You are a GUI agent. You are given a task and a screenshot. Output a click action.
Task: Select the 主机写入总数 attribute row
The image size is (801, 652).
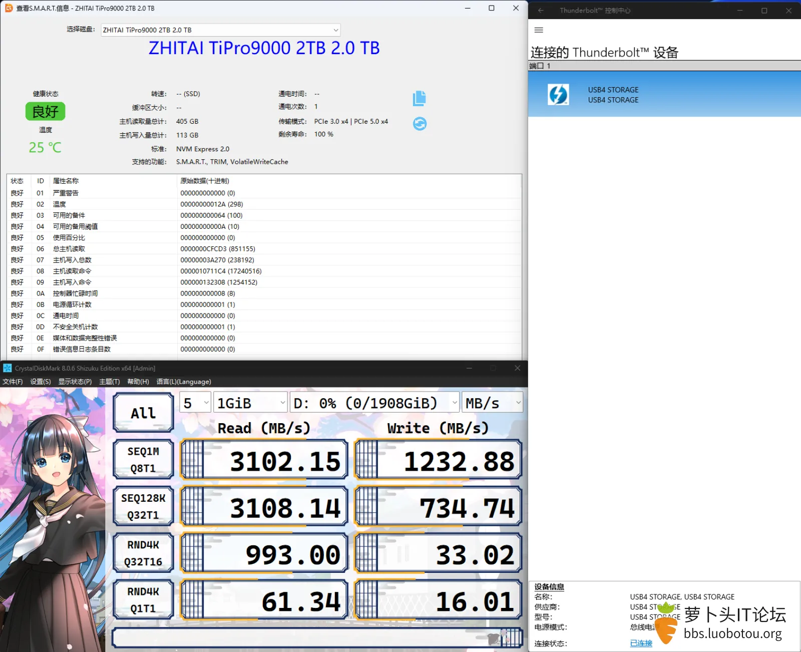(264, 260)
